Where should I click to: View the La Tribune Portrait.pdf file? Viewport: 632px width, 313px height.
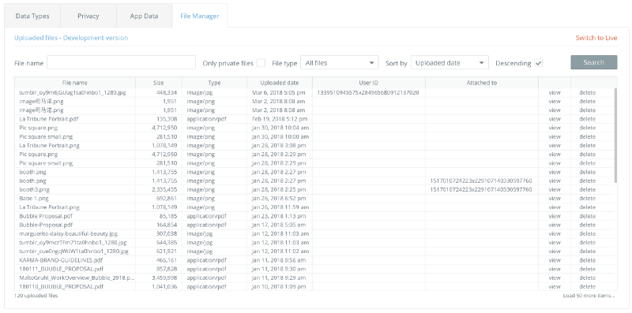pos(555,119)
